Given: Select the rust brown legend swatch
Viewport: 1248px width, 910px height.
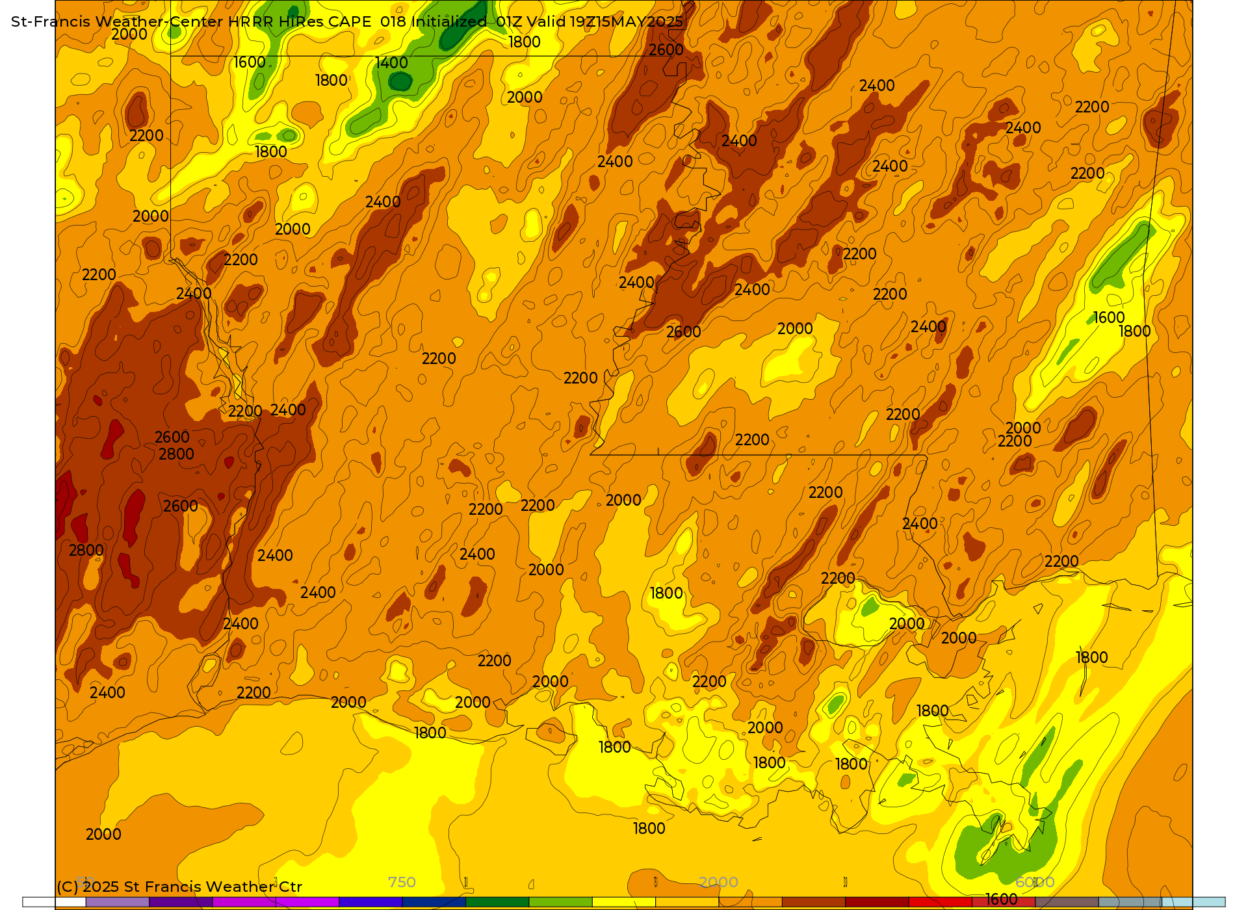Looking at the screenshot, I should (814, 902).
